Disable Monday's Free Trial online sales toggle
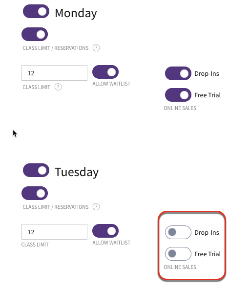This screenshot has height=290, width=229. [178, 95]
